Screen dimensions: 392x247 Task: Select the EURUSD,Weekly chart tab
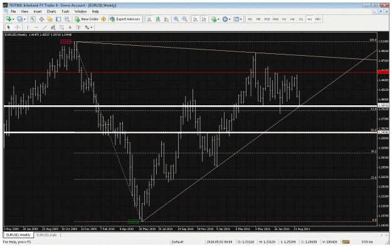click(18, 235)
